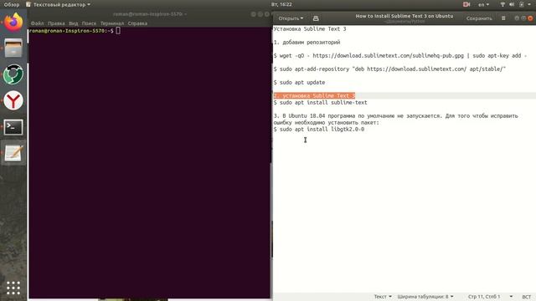Screen dimensions: 536x301
Task: Click the wget -qO command line
Action: pyautogui.click(x=400, y=56)
